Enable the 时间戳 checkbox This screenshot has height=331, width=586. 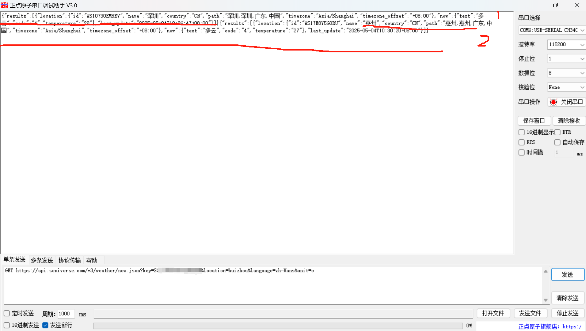coord(522,152)
